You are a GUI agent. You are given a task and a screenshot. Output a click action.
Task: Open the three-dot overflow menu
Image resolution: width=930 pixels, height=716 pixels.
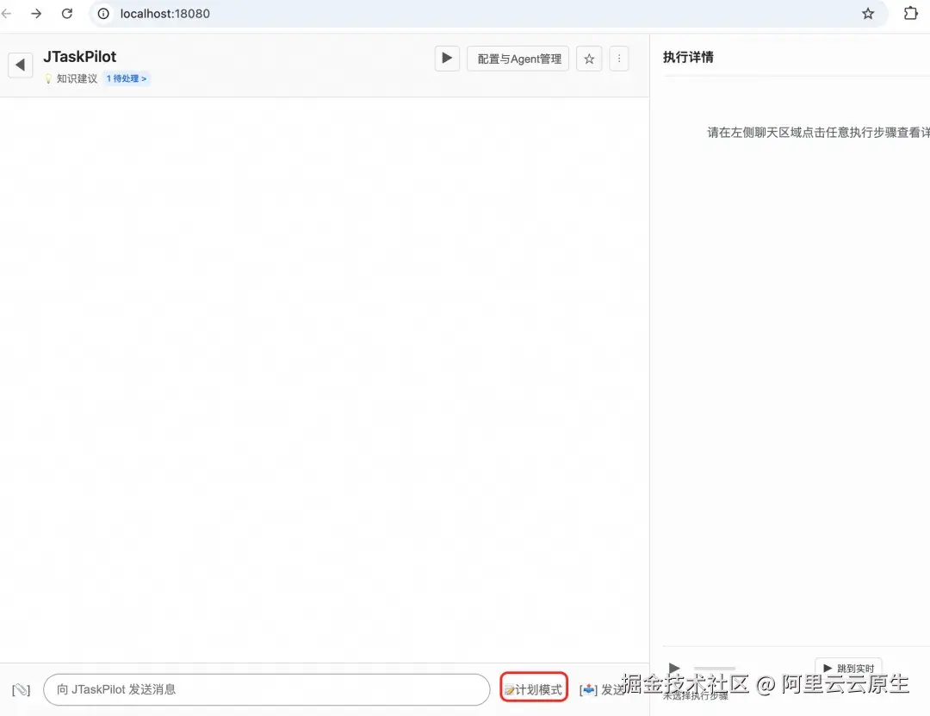[x=619, y=58]
